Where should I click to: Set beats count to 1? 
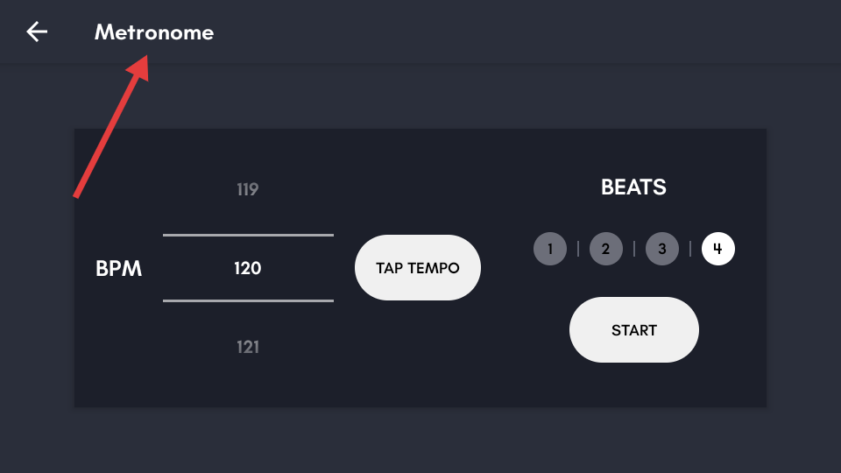550,249
